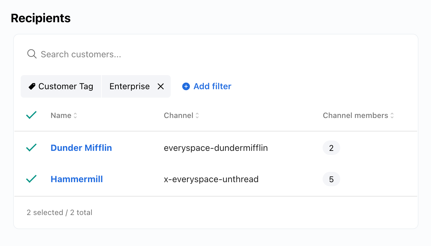Toggle the select-all checkmark in header row
This screenshot has width=431, height=246.
(31, 115)
